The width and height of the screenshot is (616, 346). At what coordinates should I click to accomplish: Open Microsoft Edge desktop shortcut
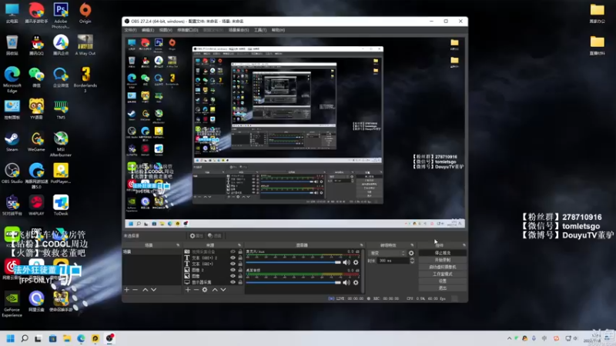(x=12, y=79)
